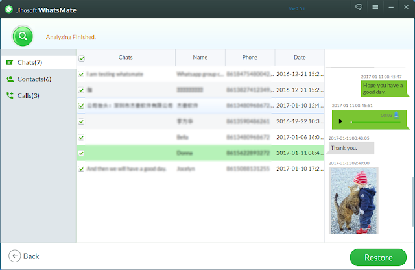Sort by the Name column header

[x=200, y=58]
